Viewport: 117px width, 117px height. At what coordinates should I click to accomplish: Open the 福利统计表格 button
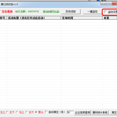coord(100,112)
